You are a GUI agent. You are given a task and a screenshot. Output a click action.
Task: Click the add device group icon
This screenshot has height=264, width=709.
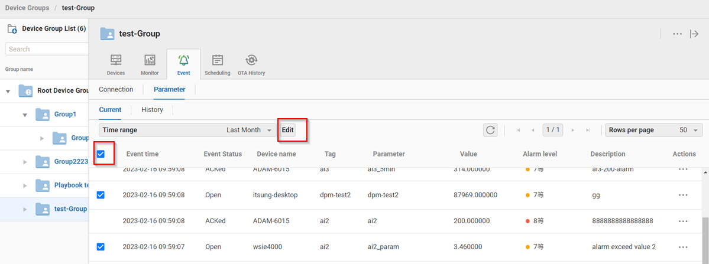click(11, 28)
